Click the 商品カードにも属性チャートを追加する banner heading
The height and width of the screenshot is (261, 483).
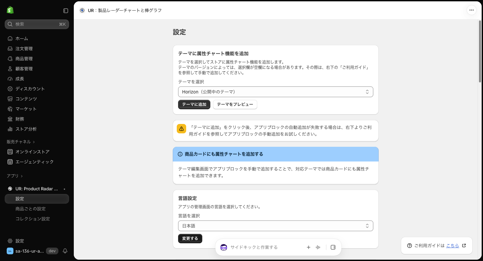pos(224,154)
